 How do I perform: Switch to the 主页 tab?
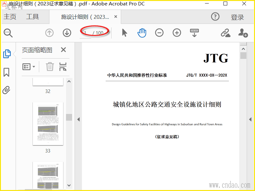10,17
